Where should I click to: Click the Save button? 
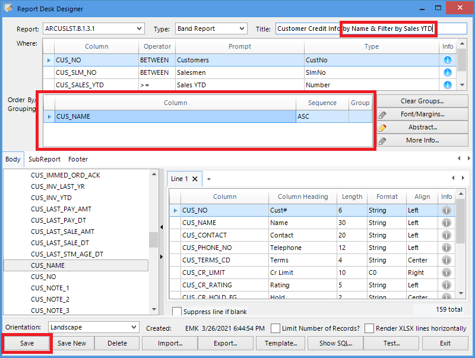click(27, 343)
